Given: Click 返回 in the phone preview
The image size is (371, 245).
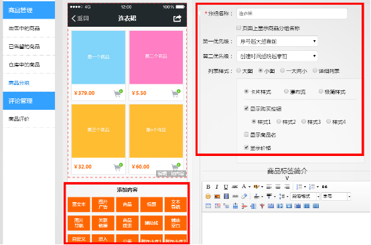Looking at the screenshot, I should pos(80,18).
